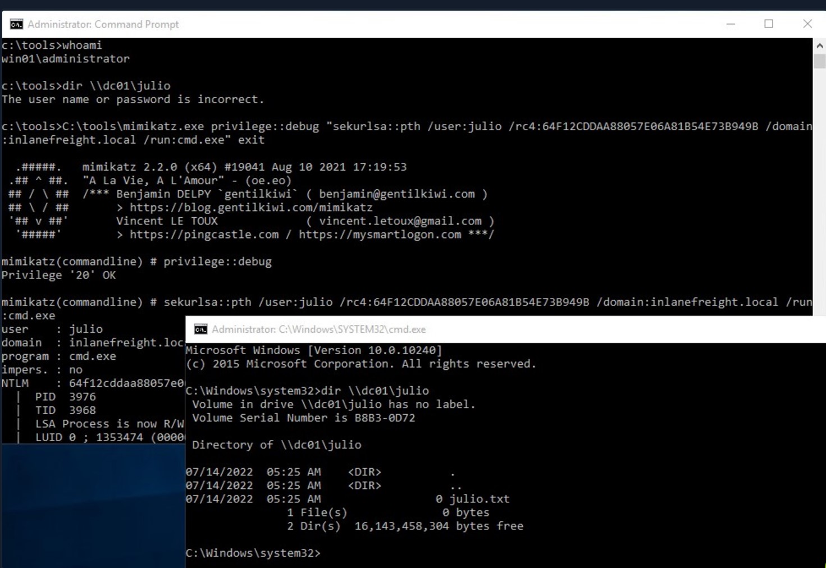Click the 'Administrator: Command Prompt' title text
The image size is (826, 568).
tap(103, 24)
